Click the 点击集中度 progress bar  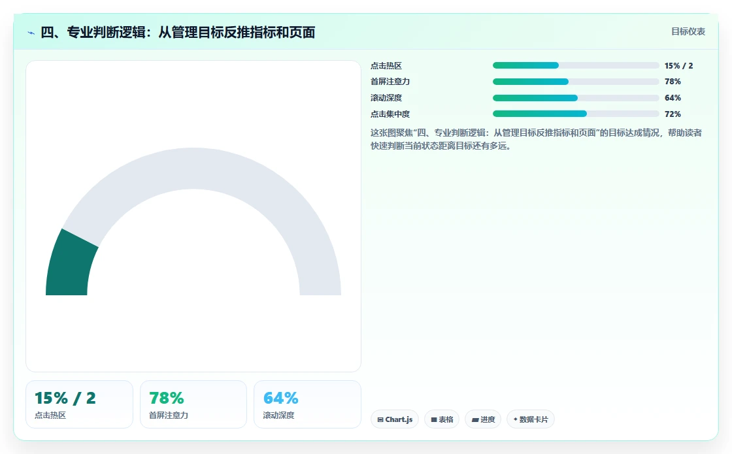(x=576, y=114)
